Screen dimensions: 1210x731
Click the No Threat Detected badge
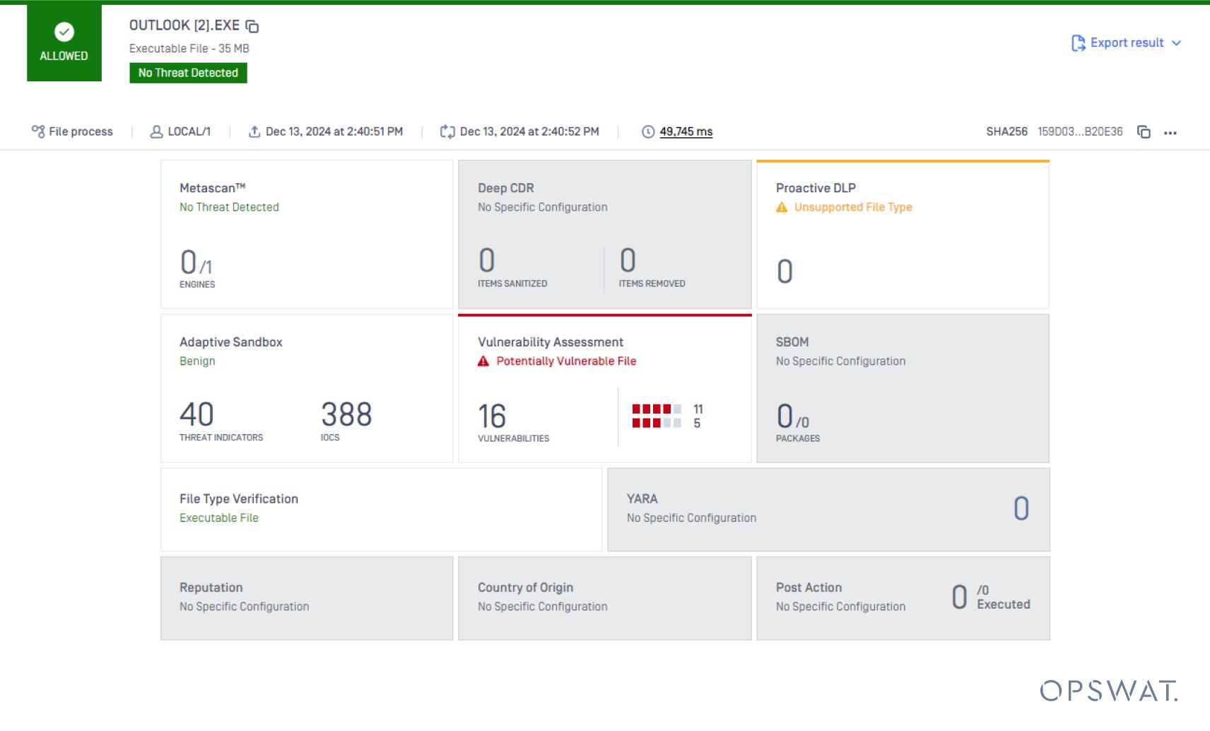click(x=188, y=72)
